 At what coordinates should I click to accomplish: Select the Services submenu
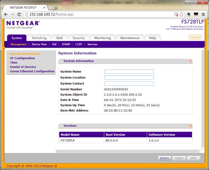(x=92, y=44)
